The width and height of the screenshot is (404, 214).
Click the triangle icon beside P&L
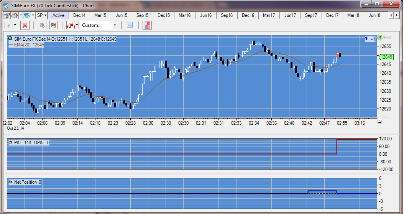tap(11, 142)
